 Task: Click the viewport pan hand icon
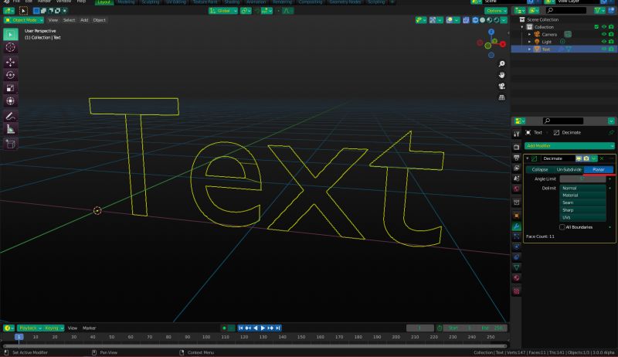coord(501,75)
